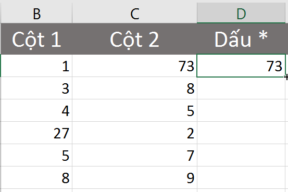Screen dimensions: 288x192
Task: Select cell with value 73 in column C
Action: (x=135, y=66)
